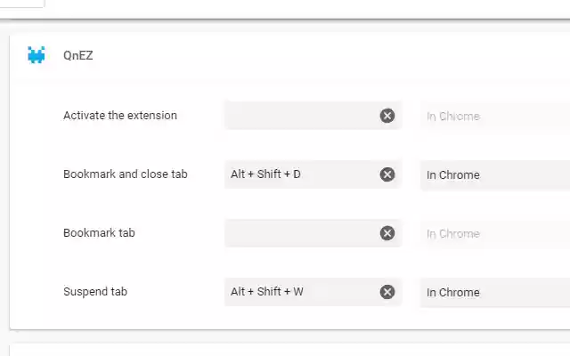The height and width of the screenshot is (356, 570).
Task: Expand In Chrome scope for Bookmark and close tab
Action: [494, 174]
